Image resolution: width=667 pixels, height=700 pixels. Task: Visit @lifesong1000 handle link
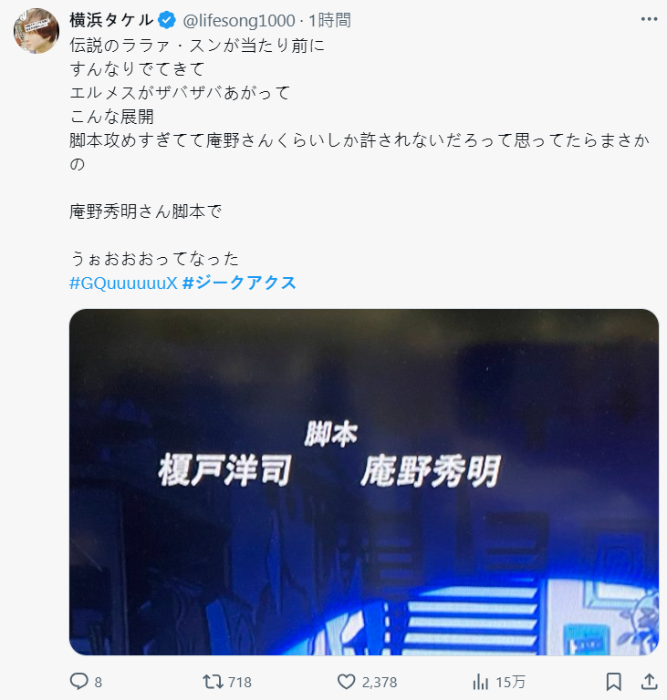[x=239, y=21]
